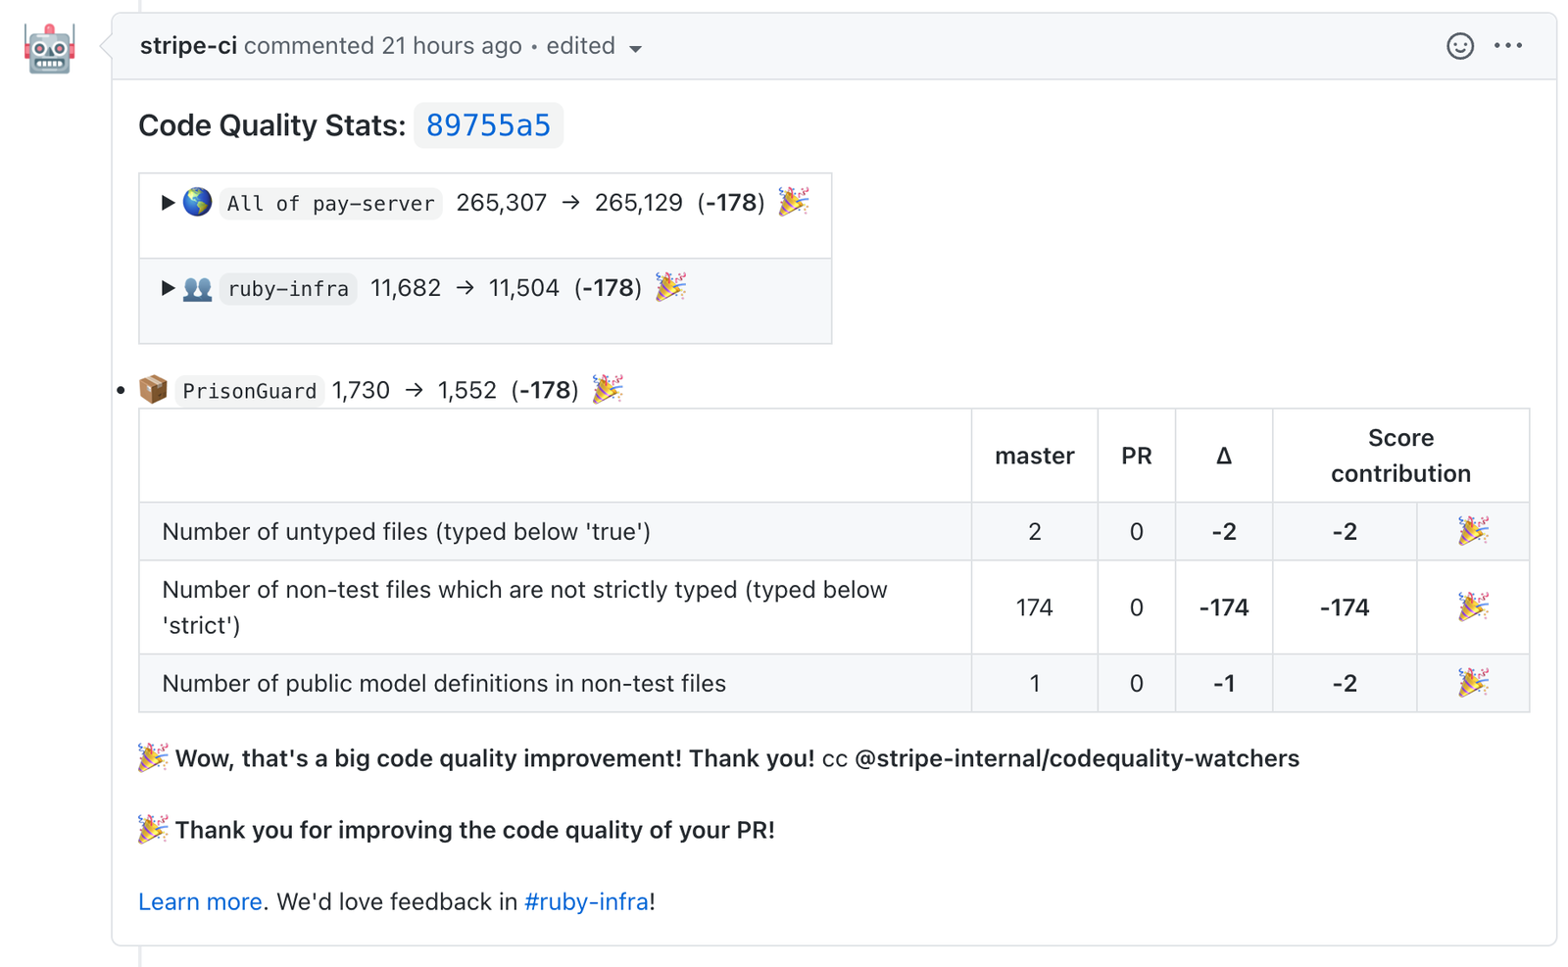Select the Score contribution column header

pyautogui.click(x=1399, y=455)
